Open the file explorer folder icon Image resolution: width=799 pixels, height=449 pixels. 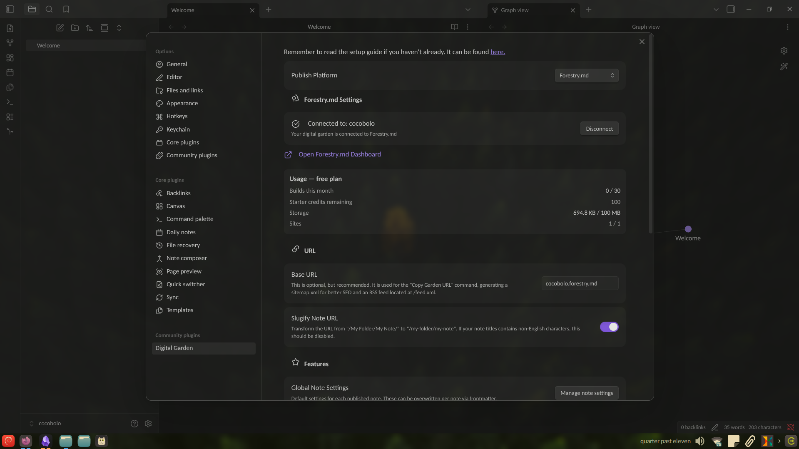(x=32, y=9)
